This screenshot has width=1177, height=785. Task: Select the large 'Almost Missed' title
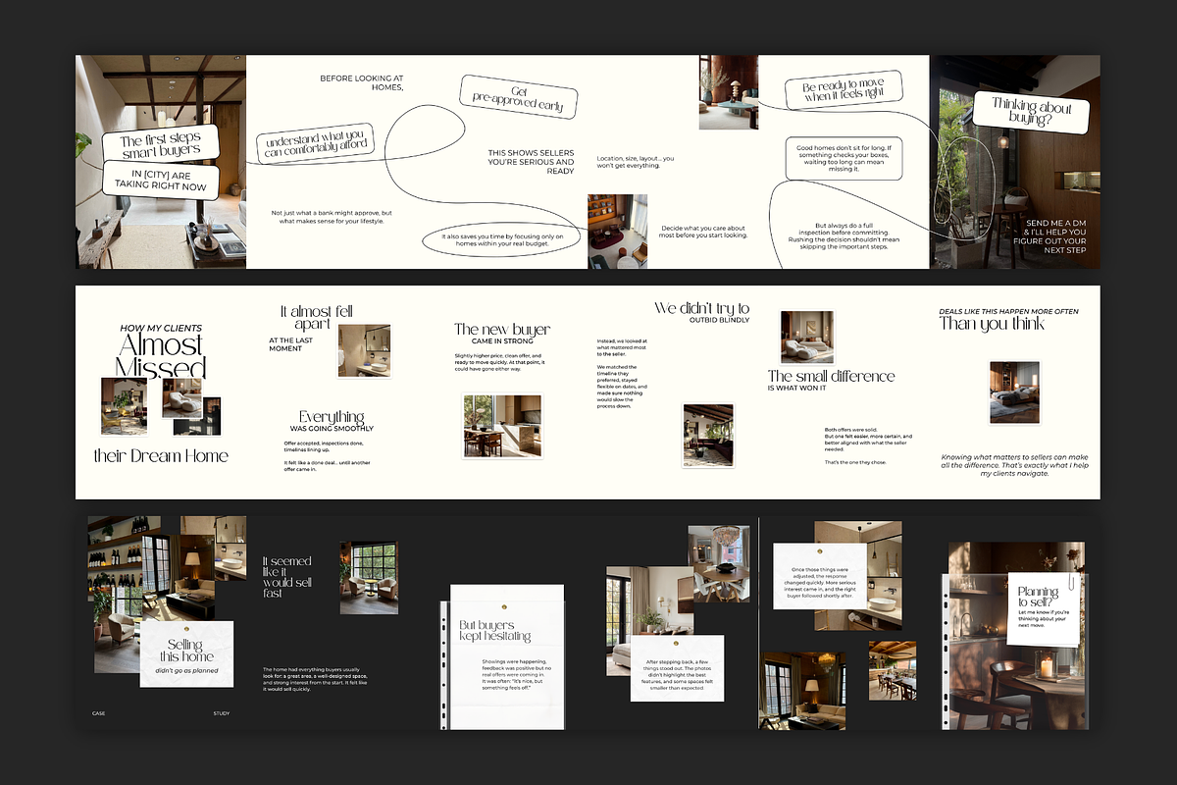[161, 356]
